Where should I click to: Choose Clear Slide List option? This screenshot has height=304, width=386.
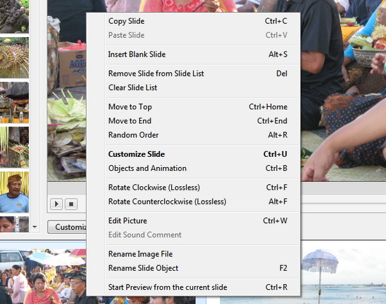click(x=133, y=87)
